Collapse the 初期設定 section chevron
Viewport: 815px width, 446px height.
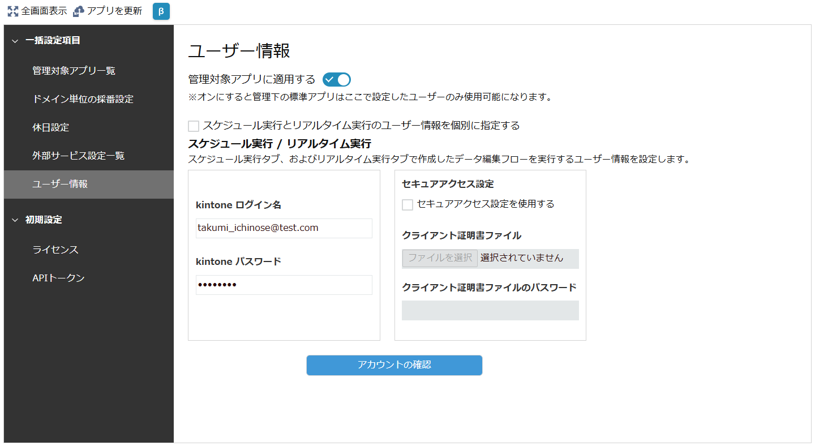[15, 220]
